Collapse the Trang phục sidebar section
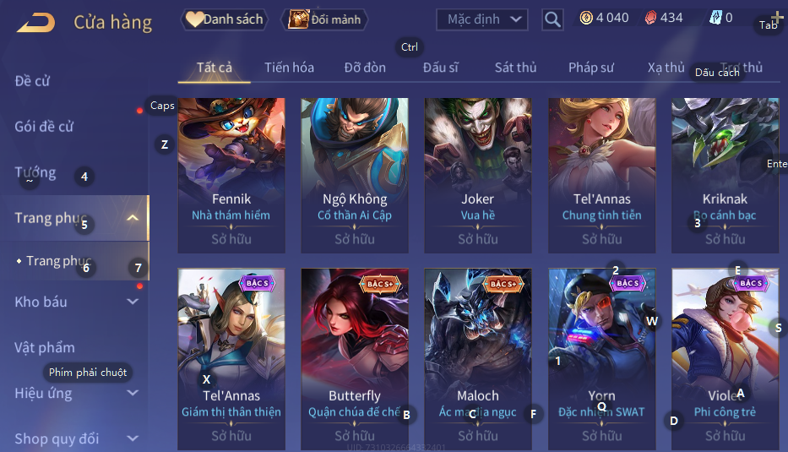Screen dimensions: 788x452 [133, 218]
